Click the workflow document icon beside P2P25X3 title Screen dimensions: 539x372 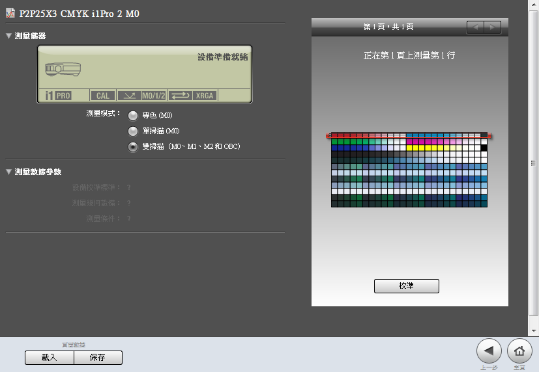click(10, 13)
